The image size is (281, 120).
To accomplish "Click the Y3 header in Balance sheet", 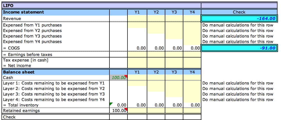I will point(174,72).
